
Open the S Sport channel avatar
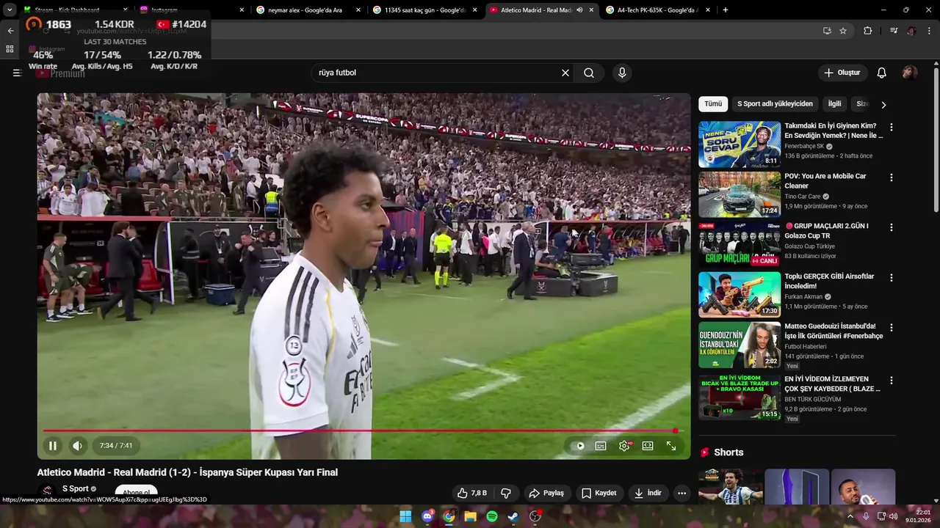click(x=48, y=491)
